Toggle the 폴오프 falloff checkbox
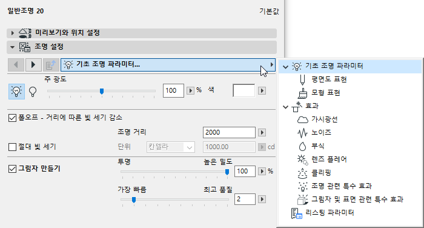424x228 pixels. [x=12, y=118]
